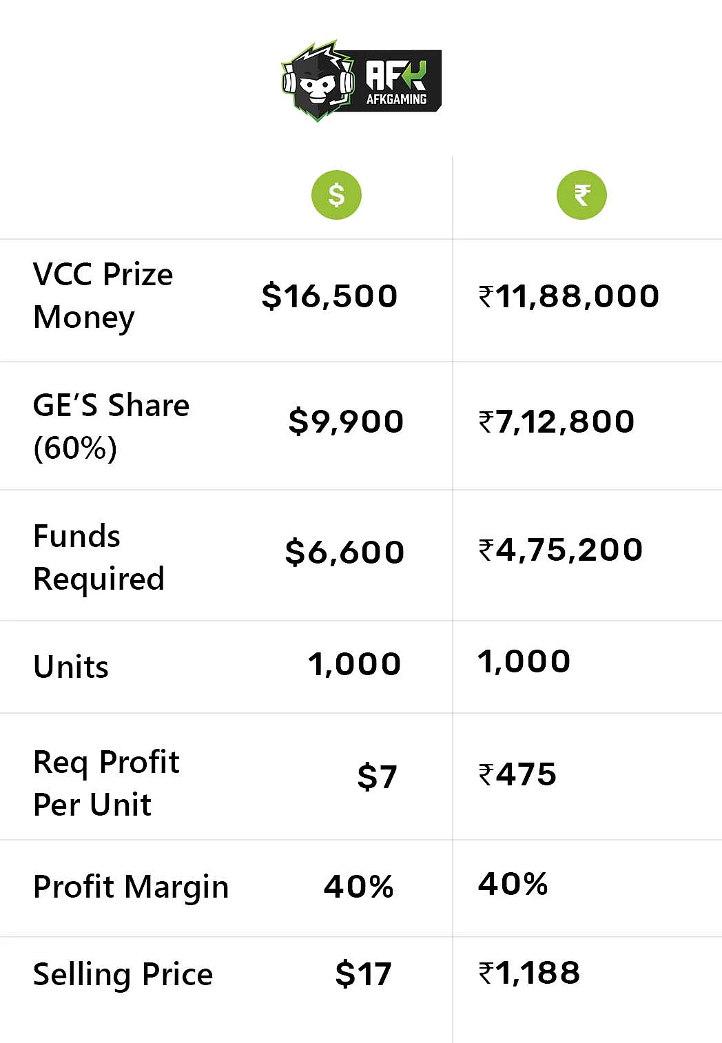Click the $9,900 share value

click(346, 421)
